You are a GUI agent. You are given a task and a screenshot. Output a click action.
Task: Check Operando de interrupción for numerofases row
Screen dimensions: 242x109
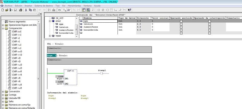click(209, 27)
